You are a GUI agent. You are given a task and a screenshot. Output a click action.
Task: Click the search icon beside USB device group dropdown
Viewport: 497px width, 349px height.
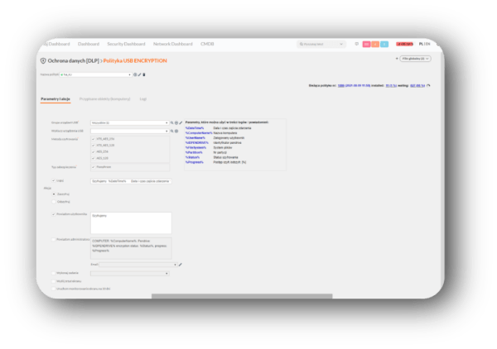coord(171,122)
